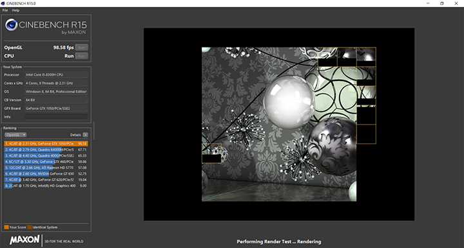
Task: Click the GFX Board GeForce GTX 1050 field
Action: (56, 109)
